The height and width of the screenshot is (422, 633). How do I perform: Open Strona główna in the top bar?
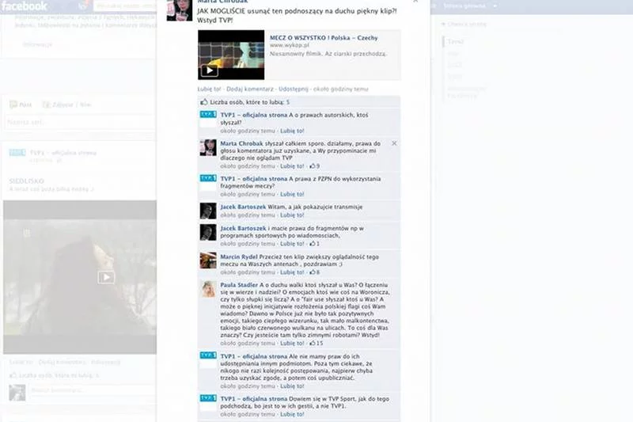[x=464, y=6]
